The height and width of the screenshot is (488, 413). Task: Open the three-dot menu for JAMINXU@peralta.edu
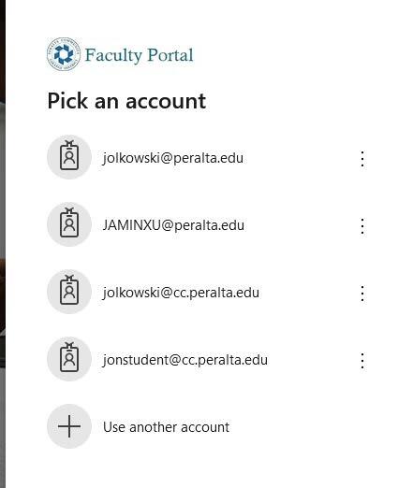click(362, 226)
